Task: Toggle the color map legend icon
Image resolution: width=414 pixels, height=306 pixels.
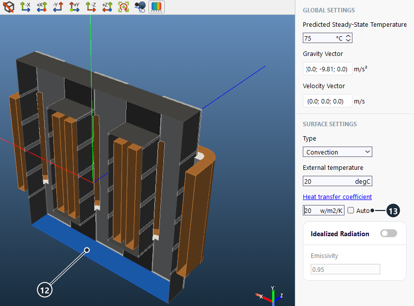Action: pyautogui.click(x=156, y=7)
